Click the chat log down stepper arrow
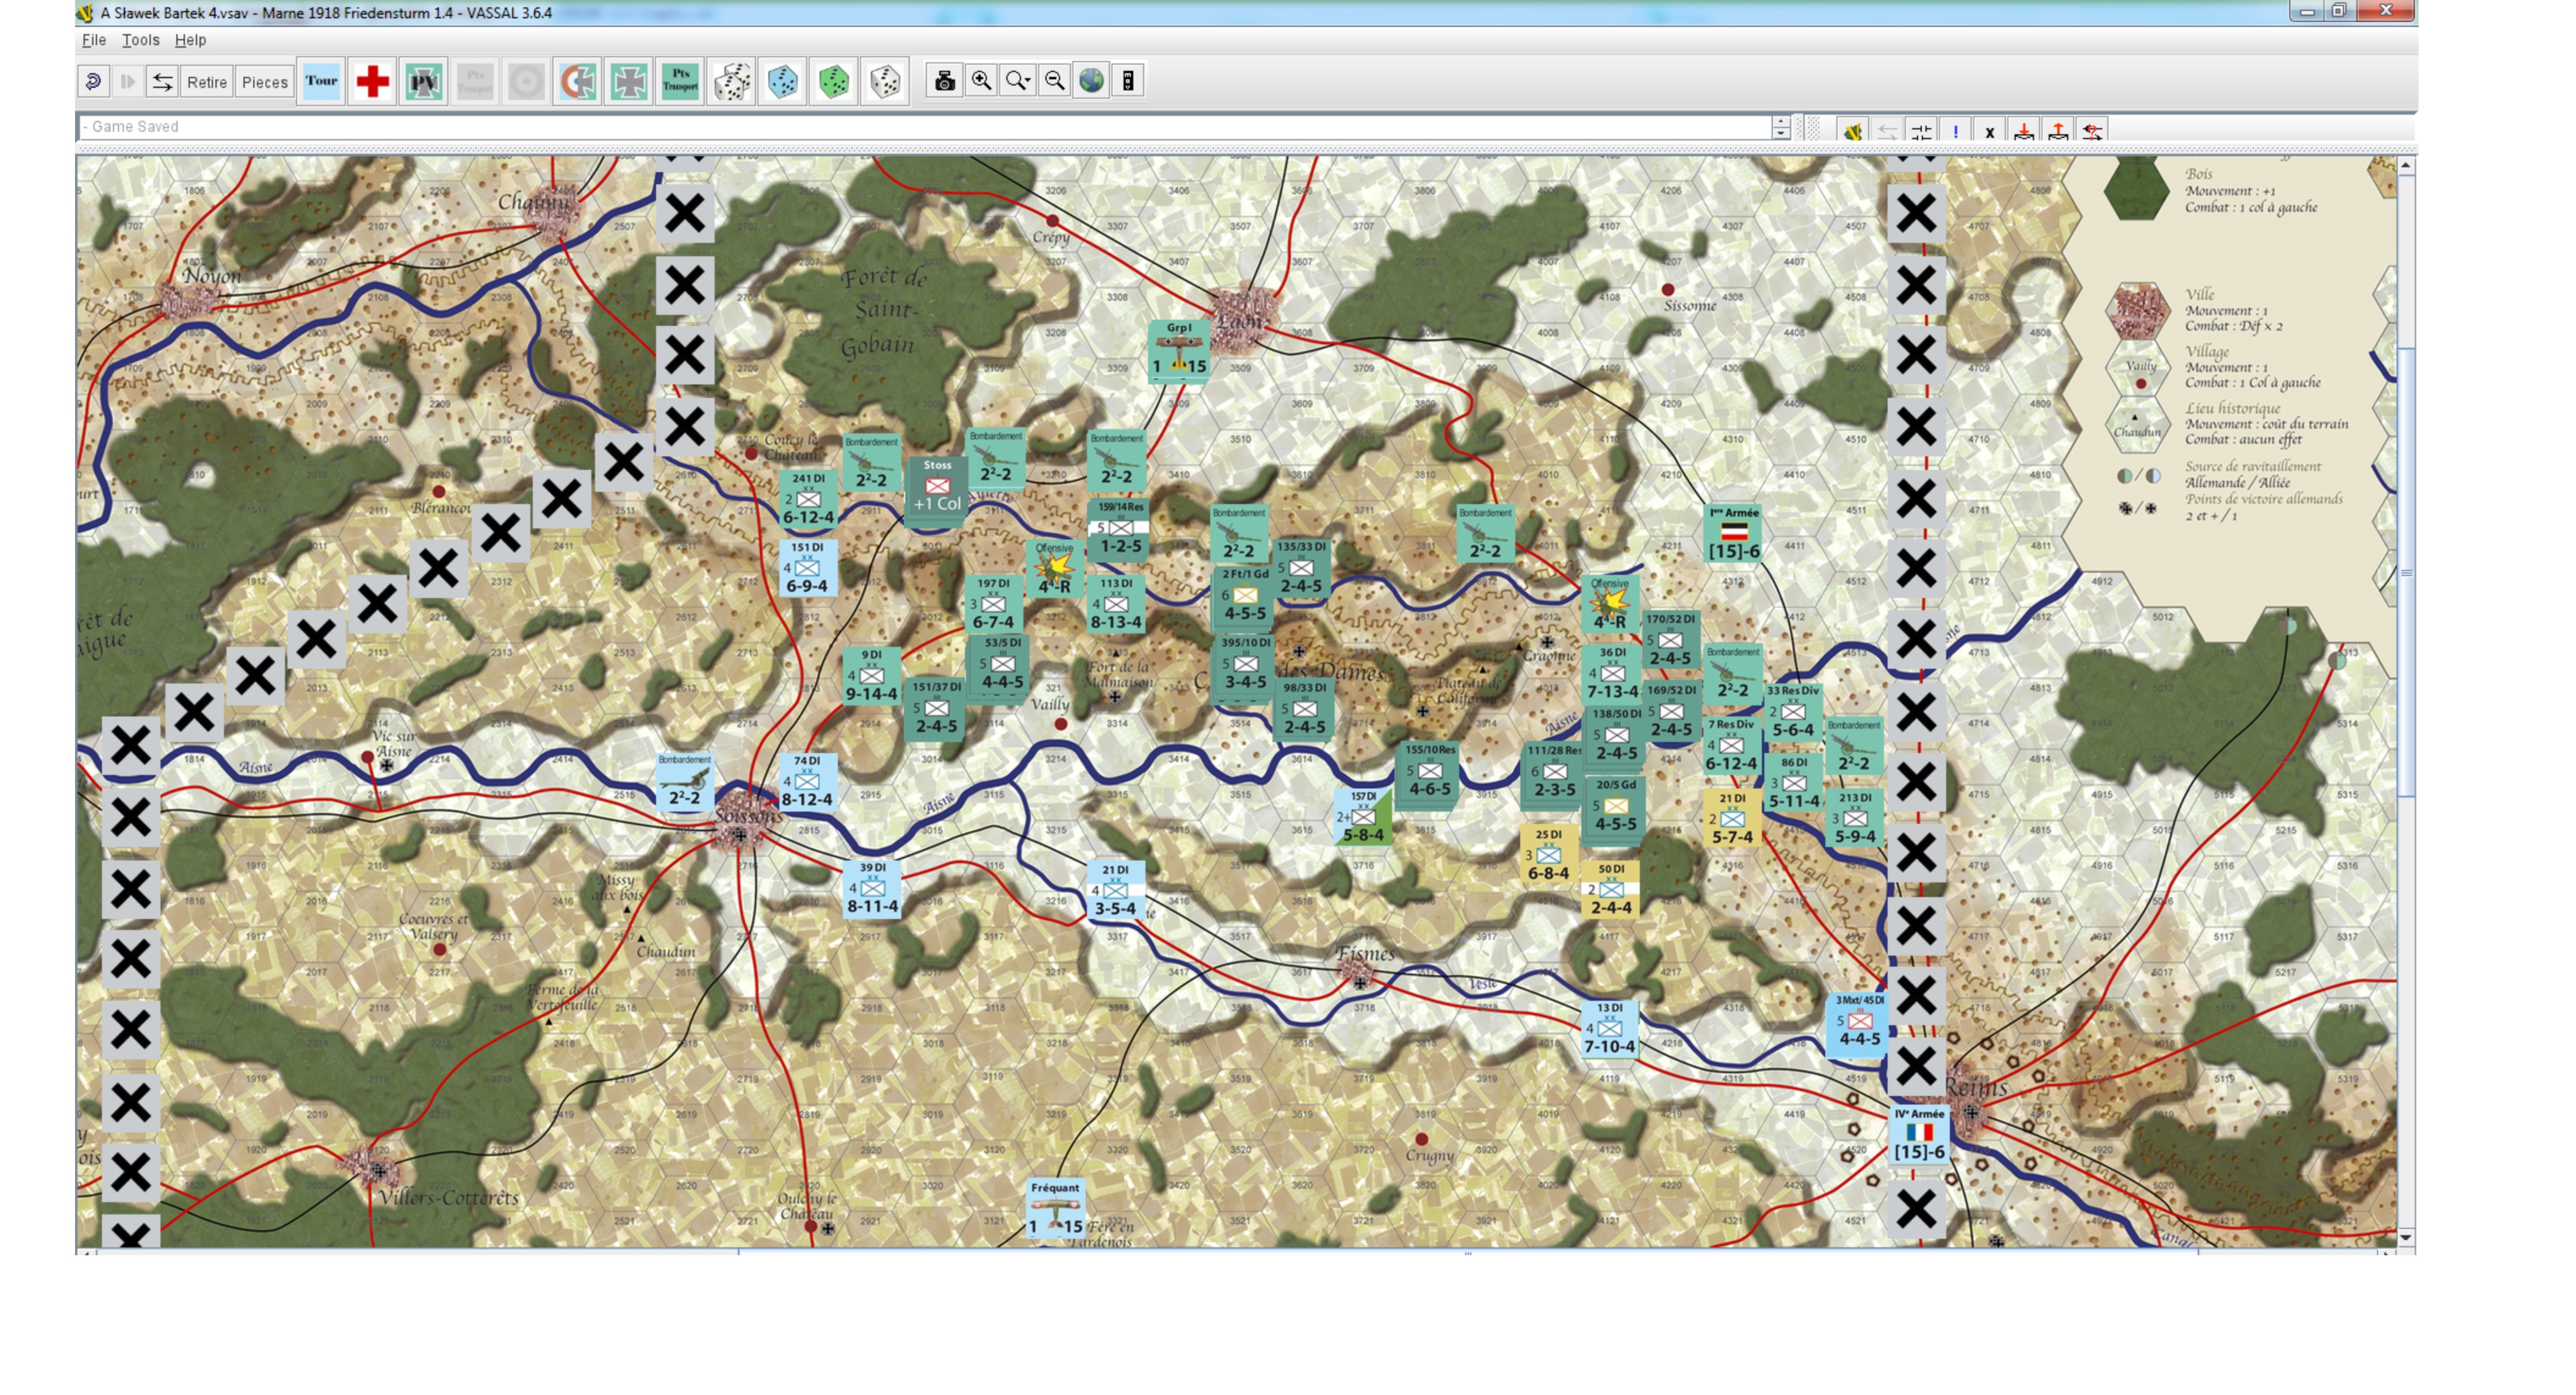Screen dimensions: 2576x1395 pos(1781,133)
